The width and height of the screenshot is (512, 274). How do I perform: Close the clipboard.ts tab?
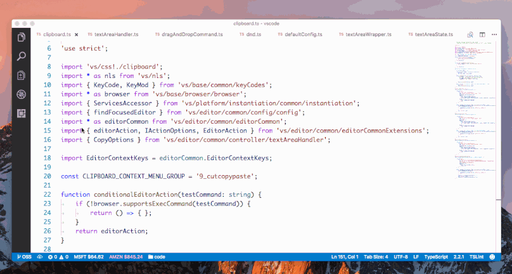coord(77,34)
